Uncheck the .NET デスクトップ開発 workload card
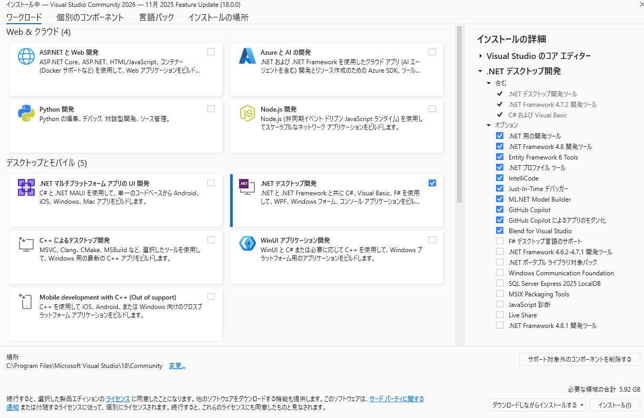 [x=432, y=183]
